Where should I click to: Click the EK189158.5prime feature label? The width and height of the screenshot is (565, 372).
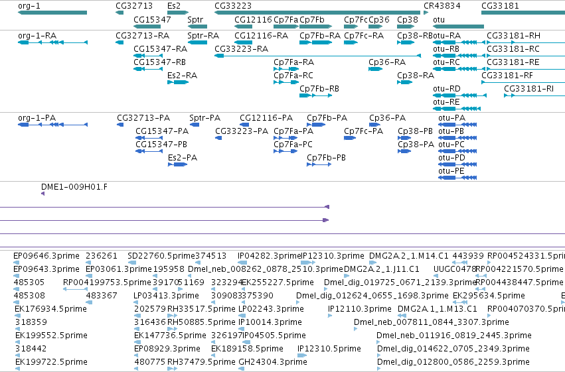tap(247, 349)
